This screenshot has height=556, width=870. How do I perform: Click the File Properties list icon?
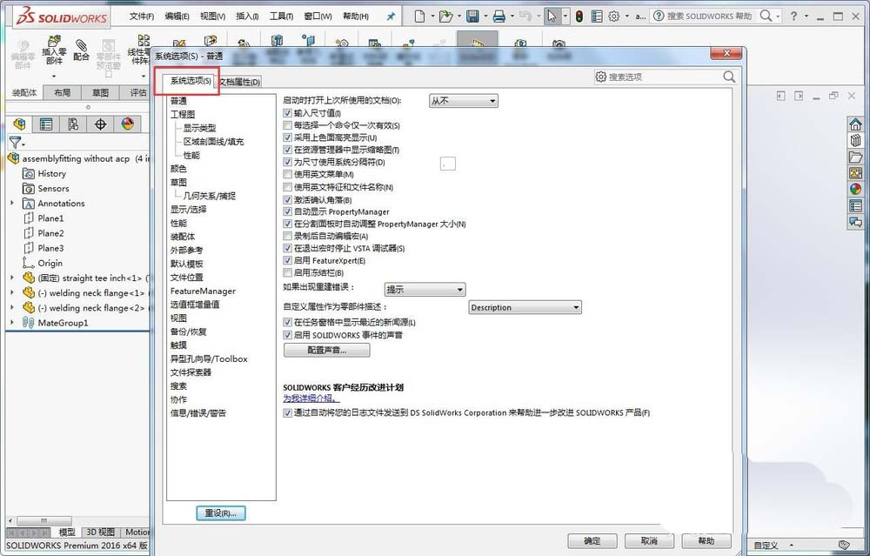pyautogui.click(x=597, y=17)
